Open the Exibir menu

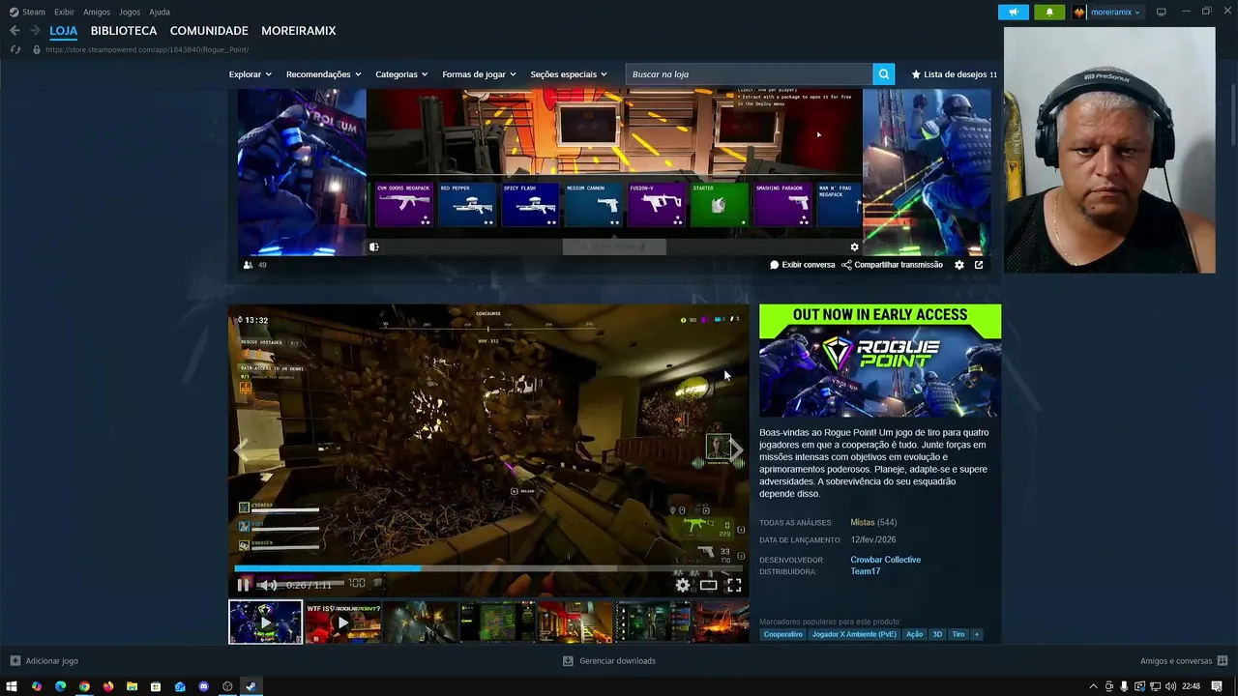[64, 13]
